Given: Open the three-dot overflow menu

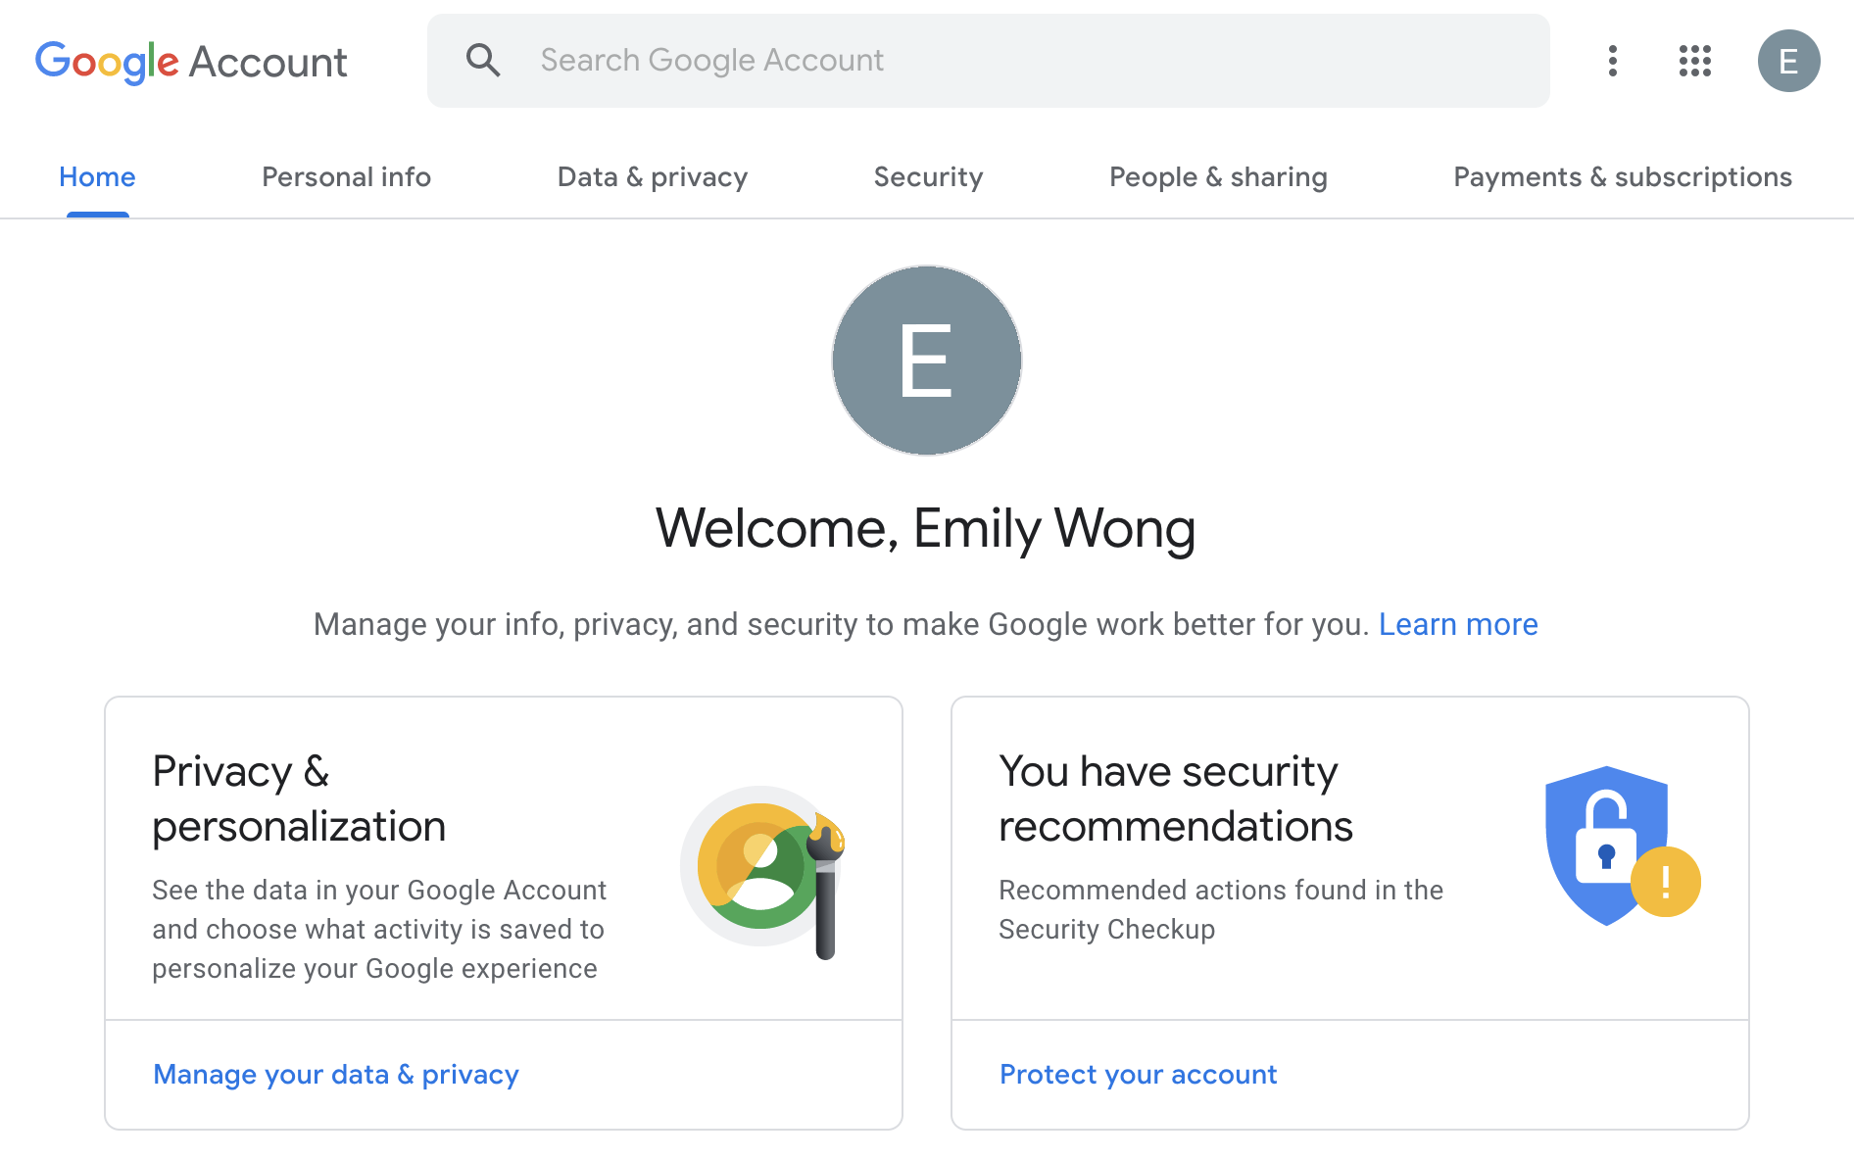Looking at the screenshot, I should point(1611,61).
